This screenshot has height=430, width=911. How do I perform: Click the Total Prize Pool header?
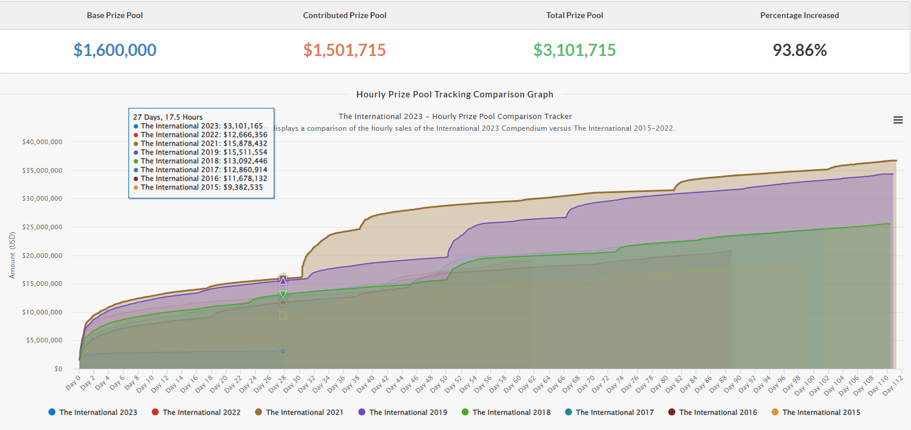tap(575, 15)
